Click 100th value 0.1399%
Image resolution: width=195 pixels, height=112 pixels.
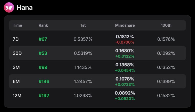coord(166,82)
